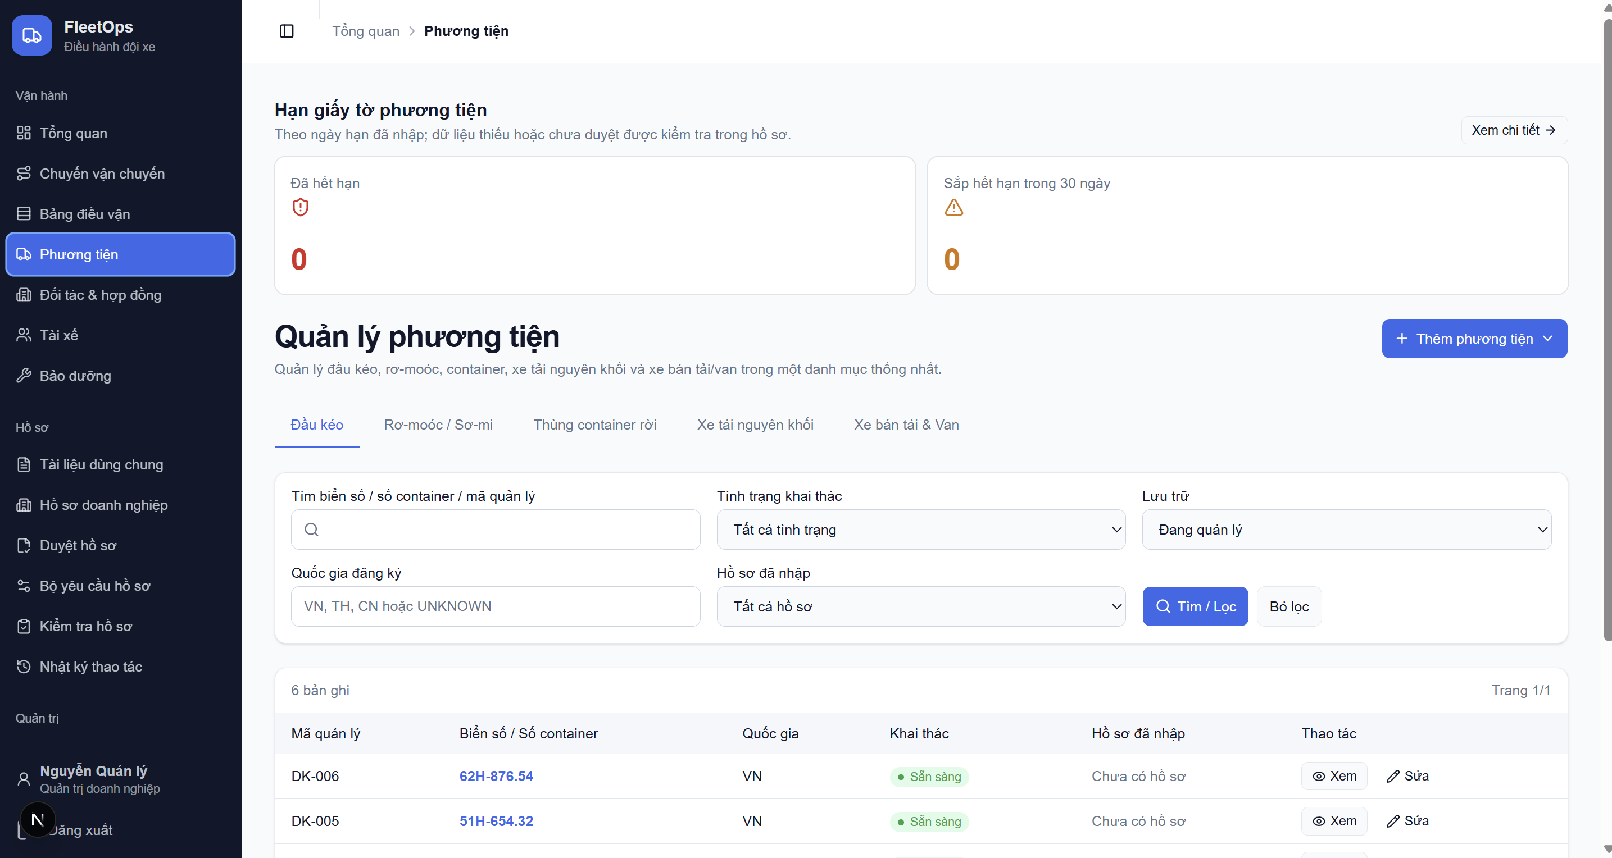Click the Sẵn sàng status badge for DK-006
The width and height of the screenshot is (1612, 858).
(929, 777)
